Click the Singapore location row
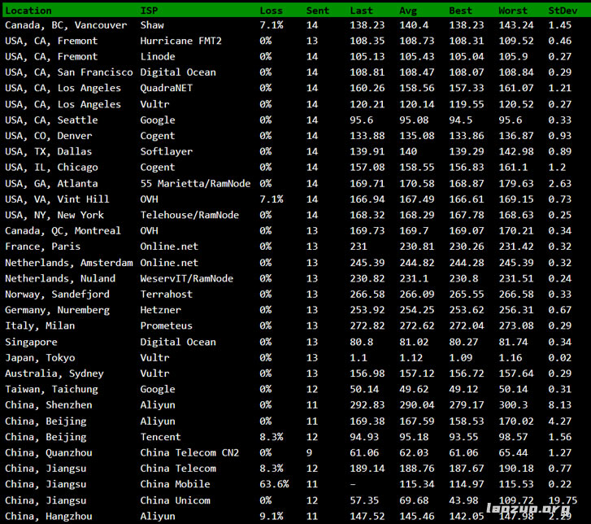Screen dimensions: 591x524 [31, 343]
